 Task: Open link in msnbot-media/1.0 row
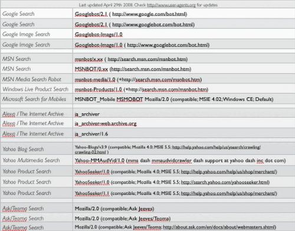click(x=160, y=80)
